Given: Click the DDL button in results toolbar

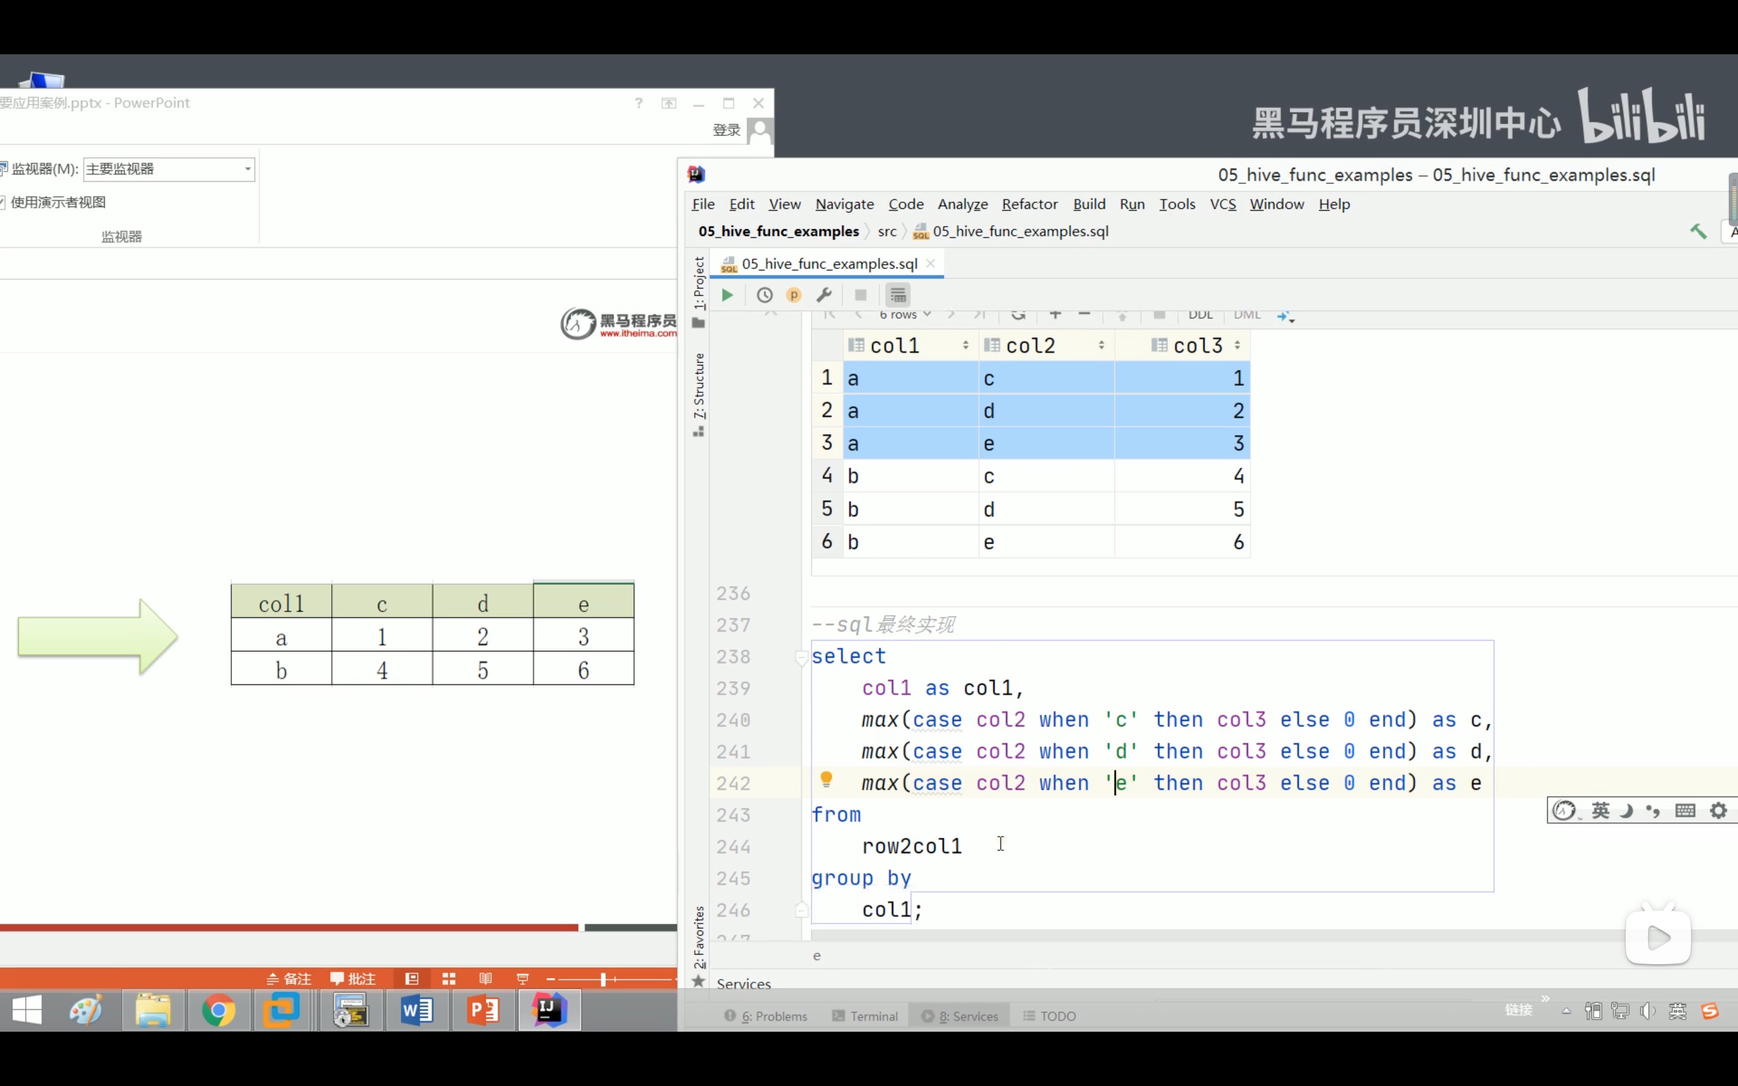Looking at the screenshot, I should coord(1200,314).
